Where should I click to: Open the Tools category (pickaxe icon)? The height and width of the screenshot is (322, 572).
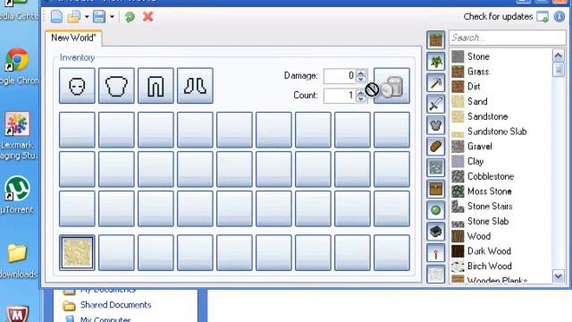click(436, 83)
